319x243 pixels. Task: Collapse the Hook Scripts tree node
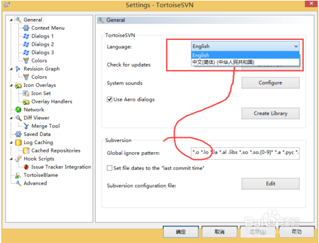[11, 159]
